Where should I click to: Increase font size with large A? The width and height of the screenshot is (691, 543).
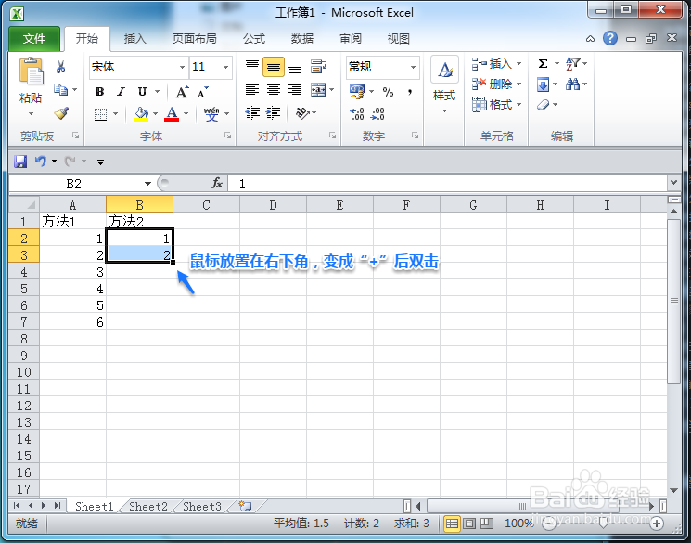coord(182,92)
